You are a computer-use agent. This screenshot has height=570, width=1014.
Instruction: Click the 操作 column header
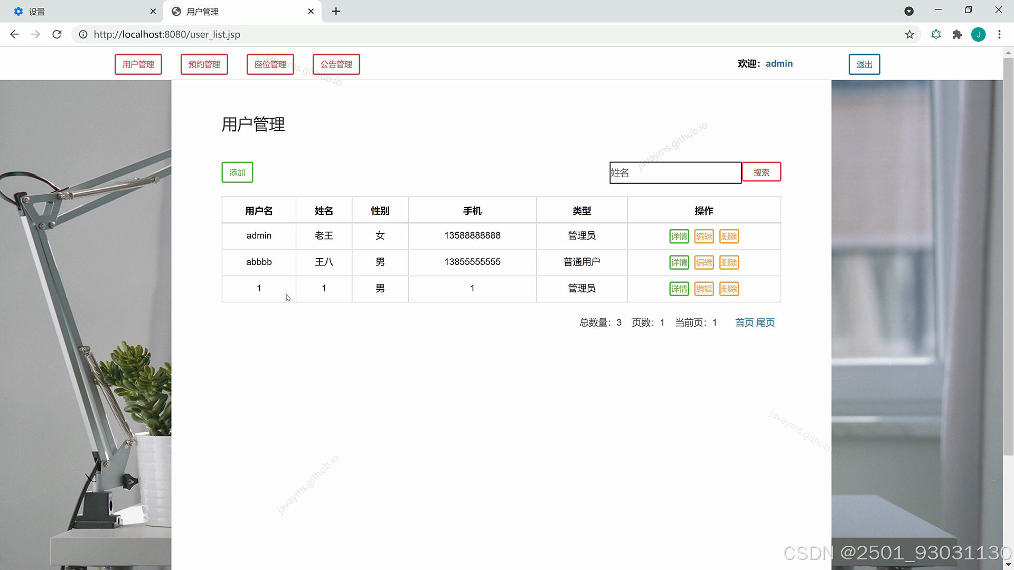pyautogui.click(x=704, y=211)
